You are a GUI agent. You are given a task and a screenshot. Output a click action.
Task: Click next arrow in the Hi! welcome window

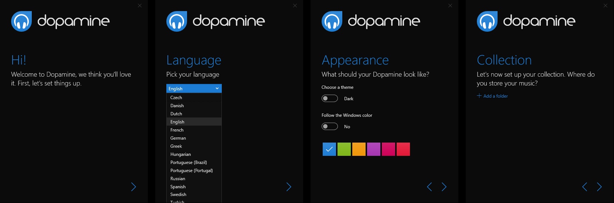pyautogui.click(x=134, y=187)
